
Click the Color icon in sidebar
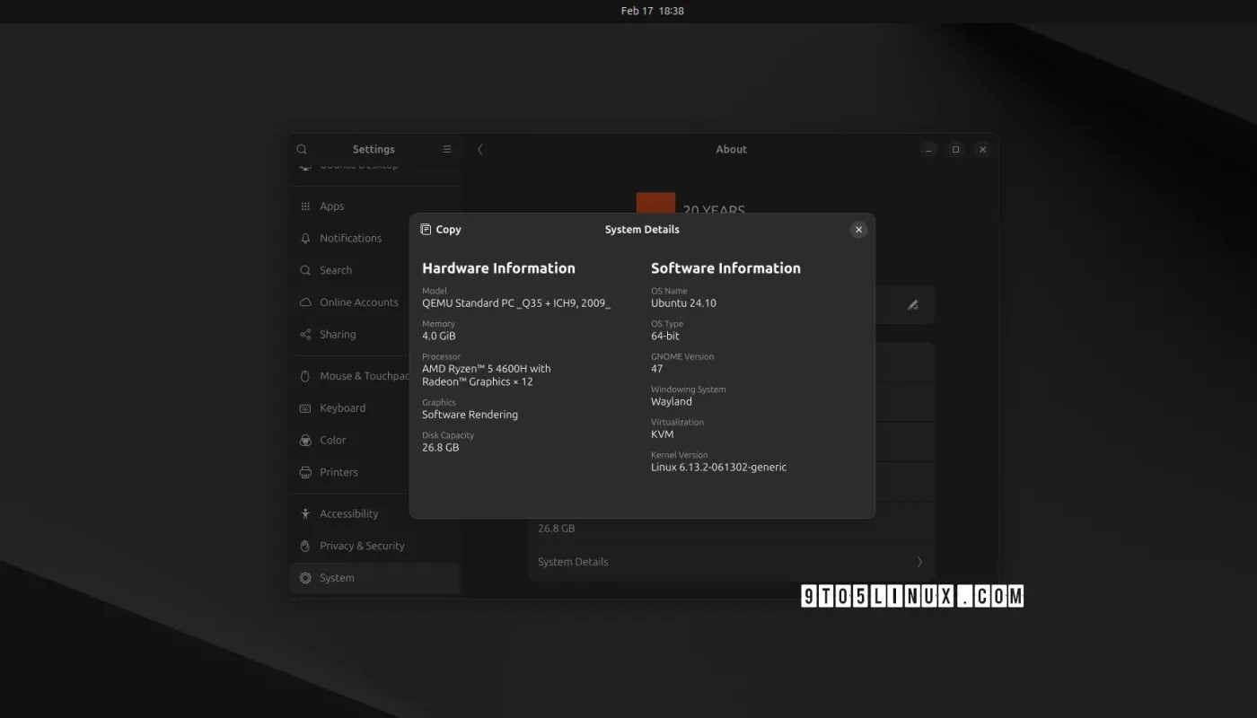click(305, 441)
